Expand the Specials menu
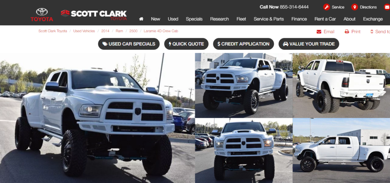The image size is (390, 183). click(194, 19)
